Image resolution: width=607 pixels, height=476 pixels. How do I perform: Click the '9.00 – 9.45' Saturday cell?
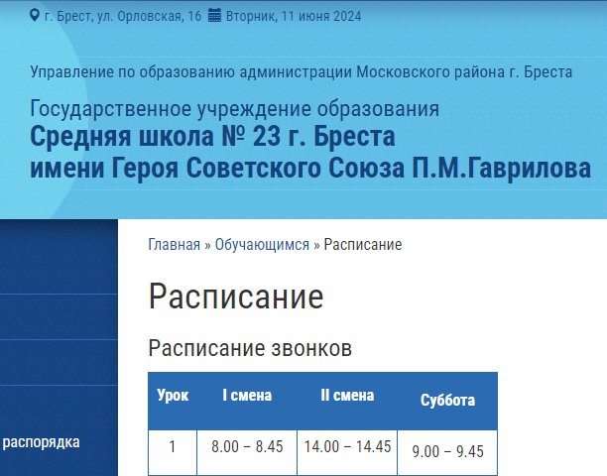tap(447, 451)
